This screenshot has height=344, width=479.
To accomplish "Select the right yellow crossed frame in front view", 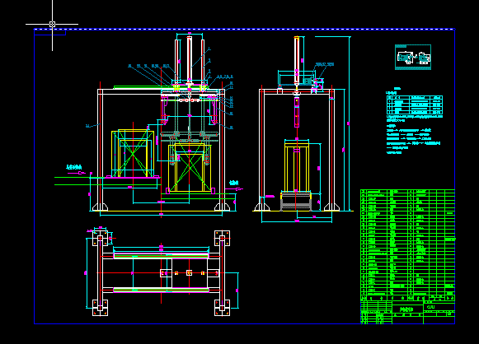I will pyautogui.click(x=190, y=168).
